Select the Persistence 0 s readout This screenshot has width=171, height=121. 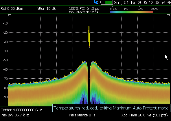(x=82, y=115)
